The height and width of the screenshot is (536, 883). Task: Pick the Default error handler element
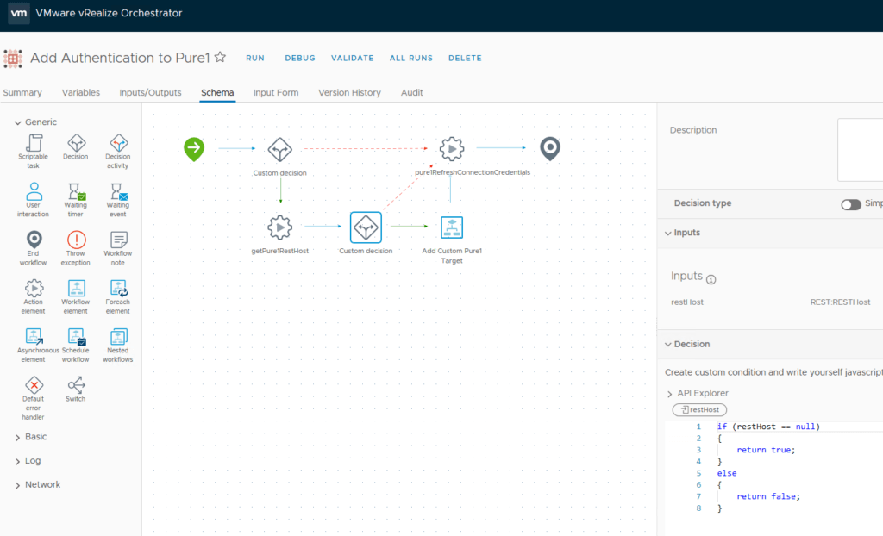coord(34,385)
